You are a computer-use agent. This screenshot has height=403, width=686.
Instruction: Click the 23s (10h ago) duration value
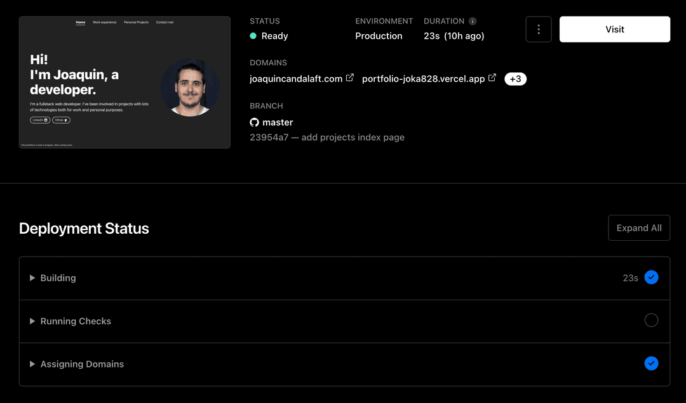point(454,36)
